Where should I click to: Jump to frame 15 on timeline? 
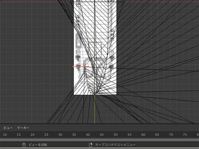click(19, 135)
